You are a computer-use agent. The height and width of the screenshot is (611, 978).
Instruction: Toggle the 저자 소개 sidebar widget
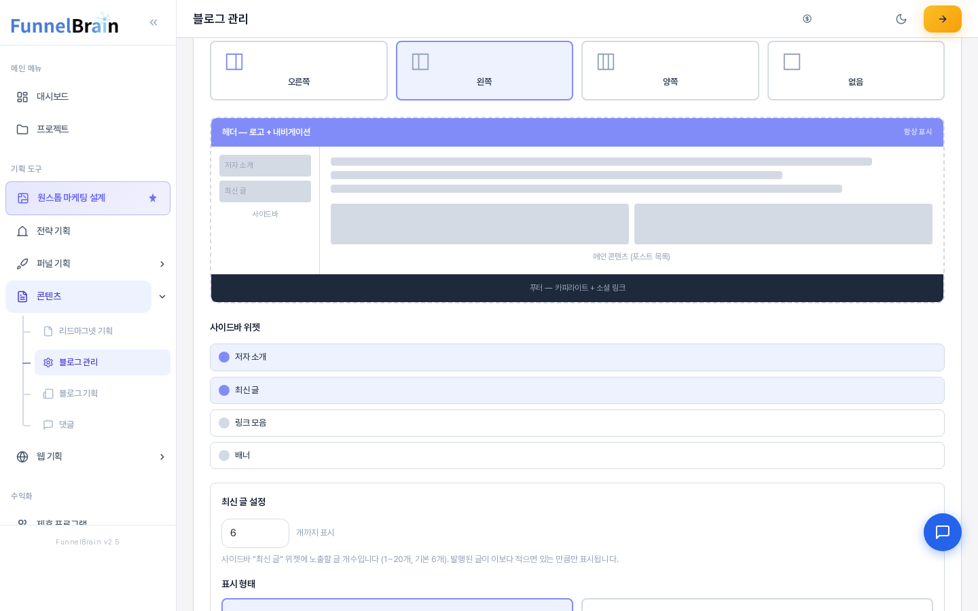click(x=577, y=357)
